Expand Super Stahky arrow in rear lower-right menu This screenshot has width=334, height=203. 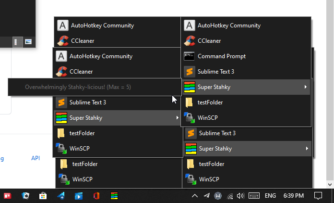point(307,148)
